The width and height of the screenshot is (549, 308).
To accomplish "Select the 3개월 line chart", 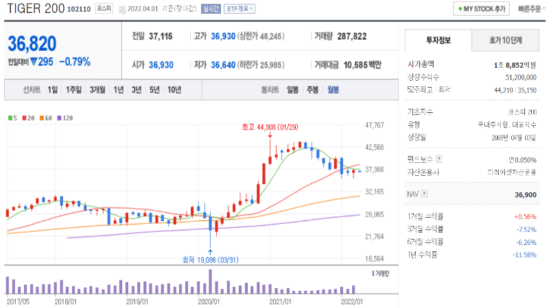I will pyautogui.click(x=97, y=90).
